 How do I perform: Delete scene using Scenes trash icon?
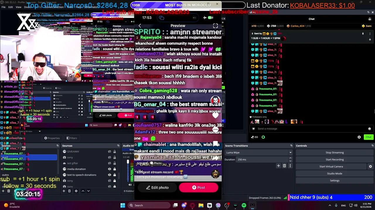click(x=9, y=191)
